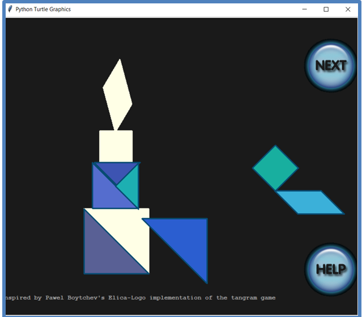
Task: Maximize the Python Turtle Graphics window
Action: click(326, 9)
